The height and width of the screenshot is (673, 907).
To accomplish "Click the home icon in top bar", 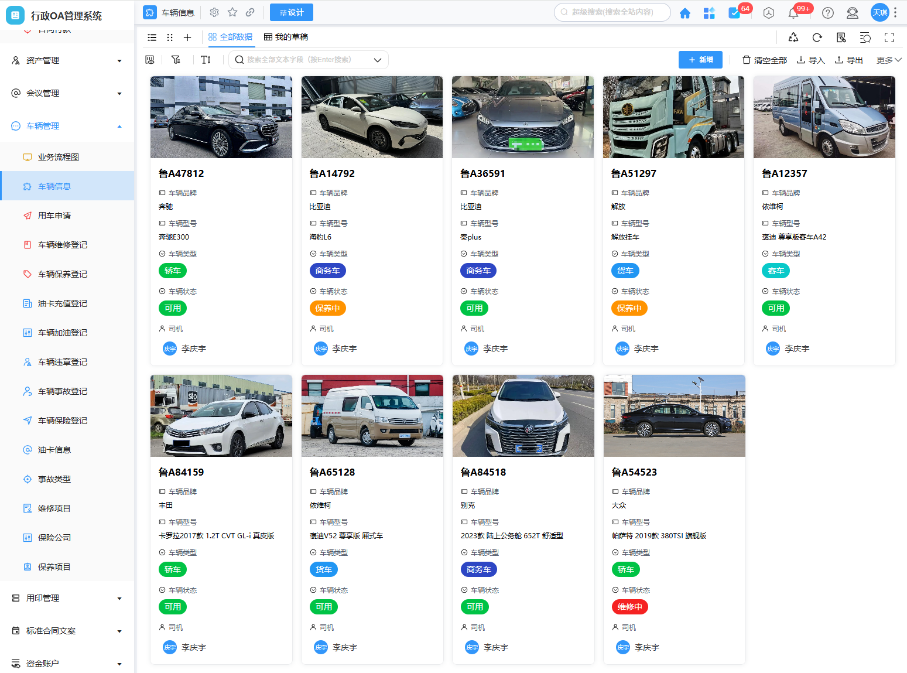I will [684, 13].
